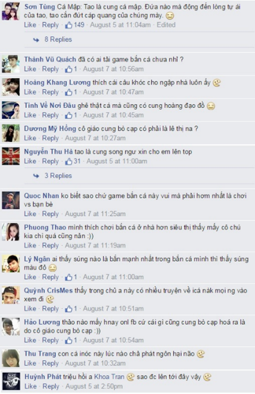Click like count icon on Lý Ngân's comment
Image resolution: width=255 pixels, height=394 pixels.
[x=69, y=277]
